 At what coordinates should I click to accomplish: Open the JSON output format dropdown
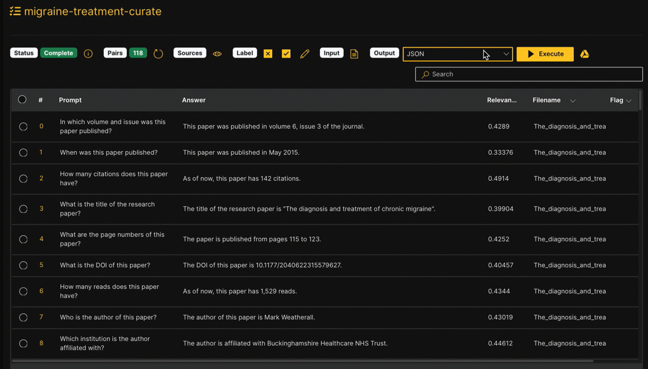click(x=457, y=54)
